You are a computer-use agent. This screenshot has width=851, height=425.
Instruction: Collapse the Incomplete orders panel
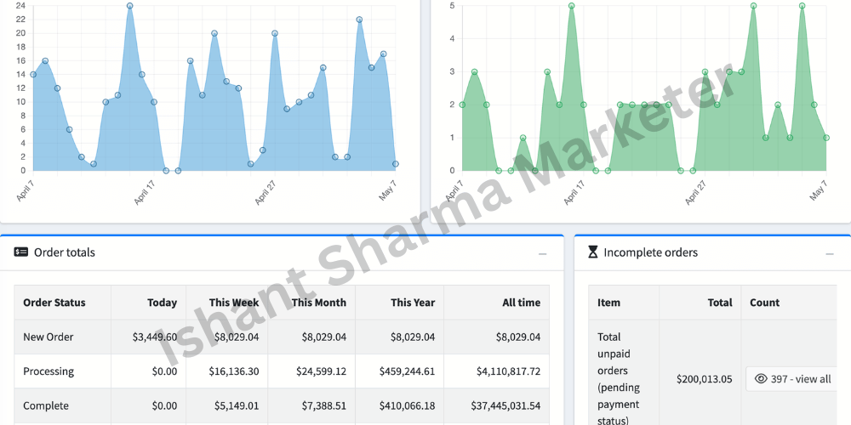pos(830,253)
